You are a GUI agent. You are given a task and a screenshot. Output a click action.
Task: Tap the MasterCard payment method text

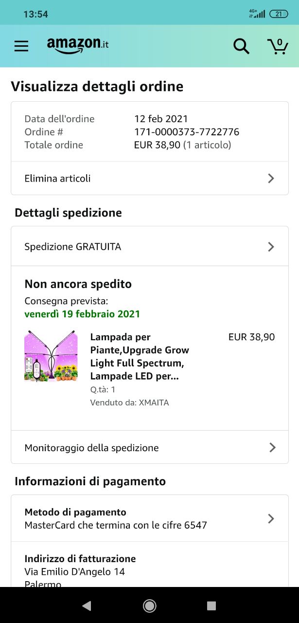(116, 525)
